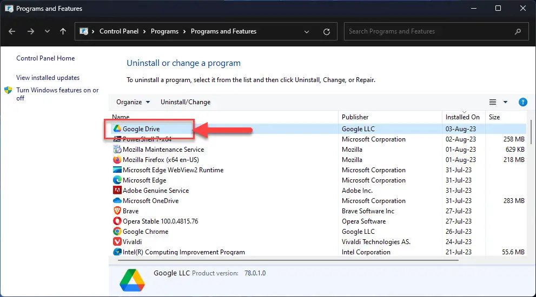This screenshot has width=536, height=297.
Task: Click the large Google Drive logo in details pane
Action: coord(133,280)
